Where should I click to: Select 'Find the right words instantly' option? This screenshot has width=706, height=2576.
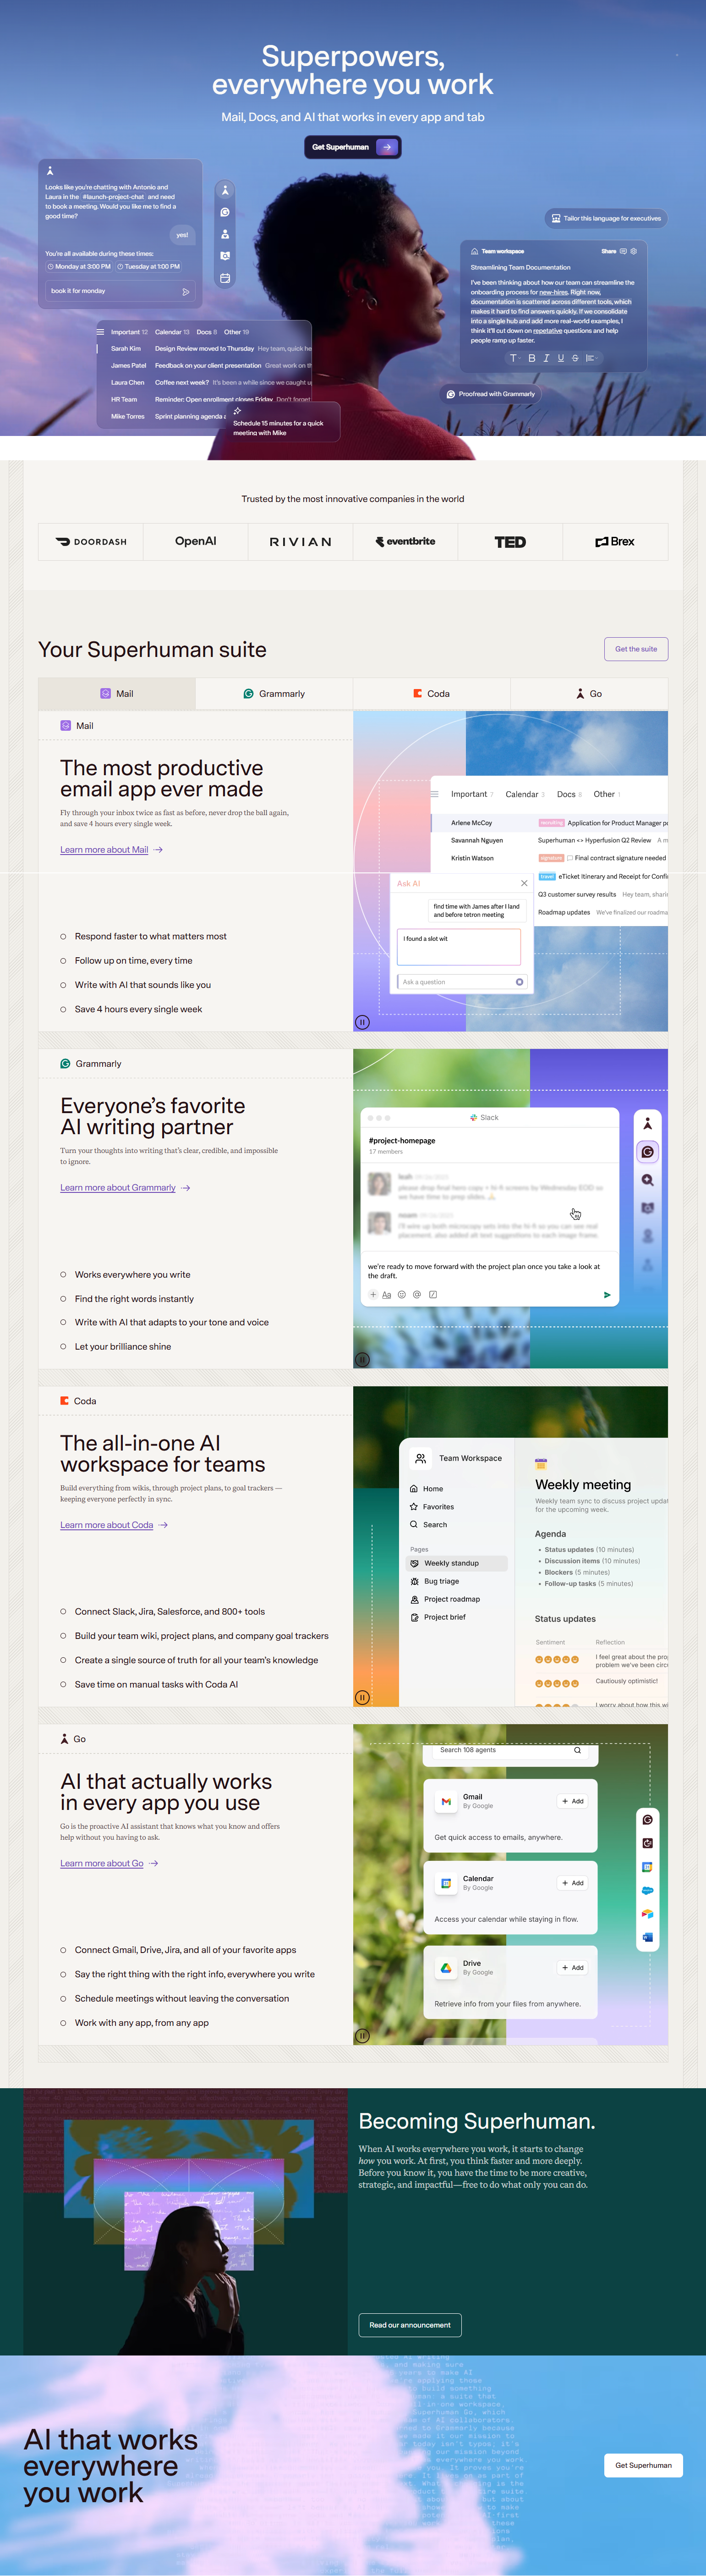(127, 1299)
